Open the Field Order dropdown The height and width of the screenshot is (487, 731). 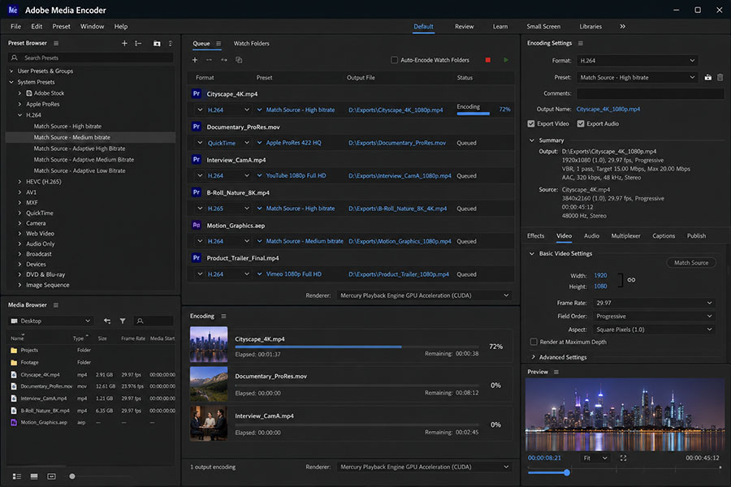point(654,316)
